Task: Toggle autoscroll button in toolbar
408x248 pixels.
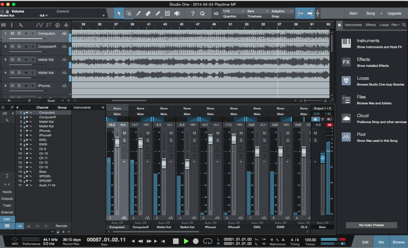Action: pos(310,14)
